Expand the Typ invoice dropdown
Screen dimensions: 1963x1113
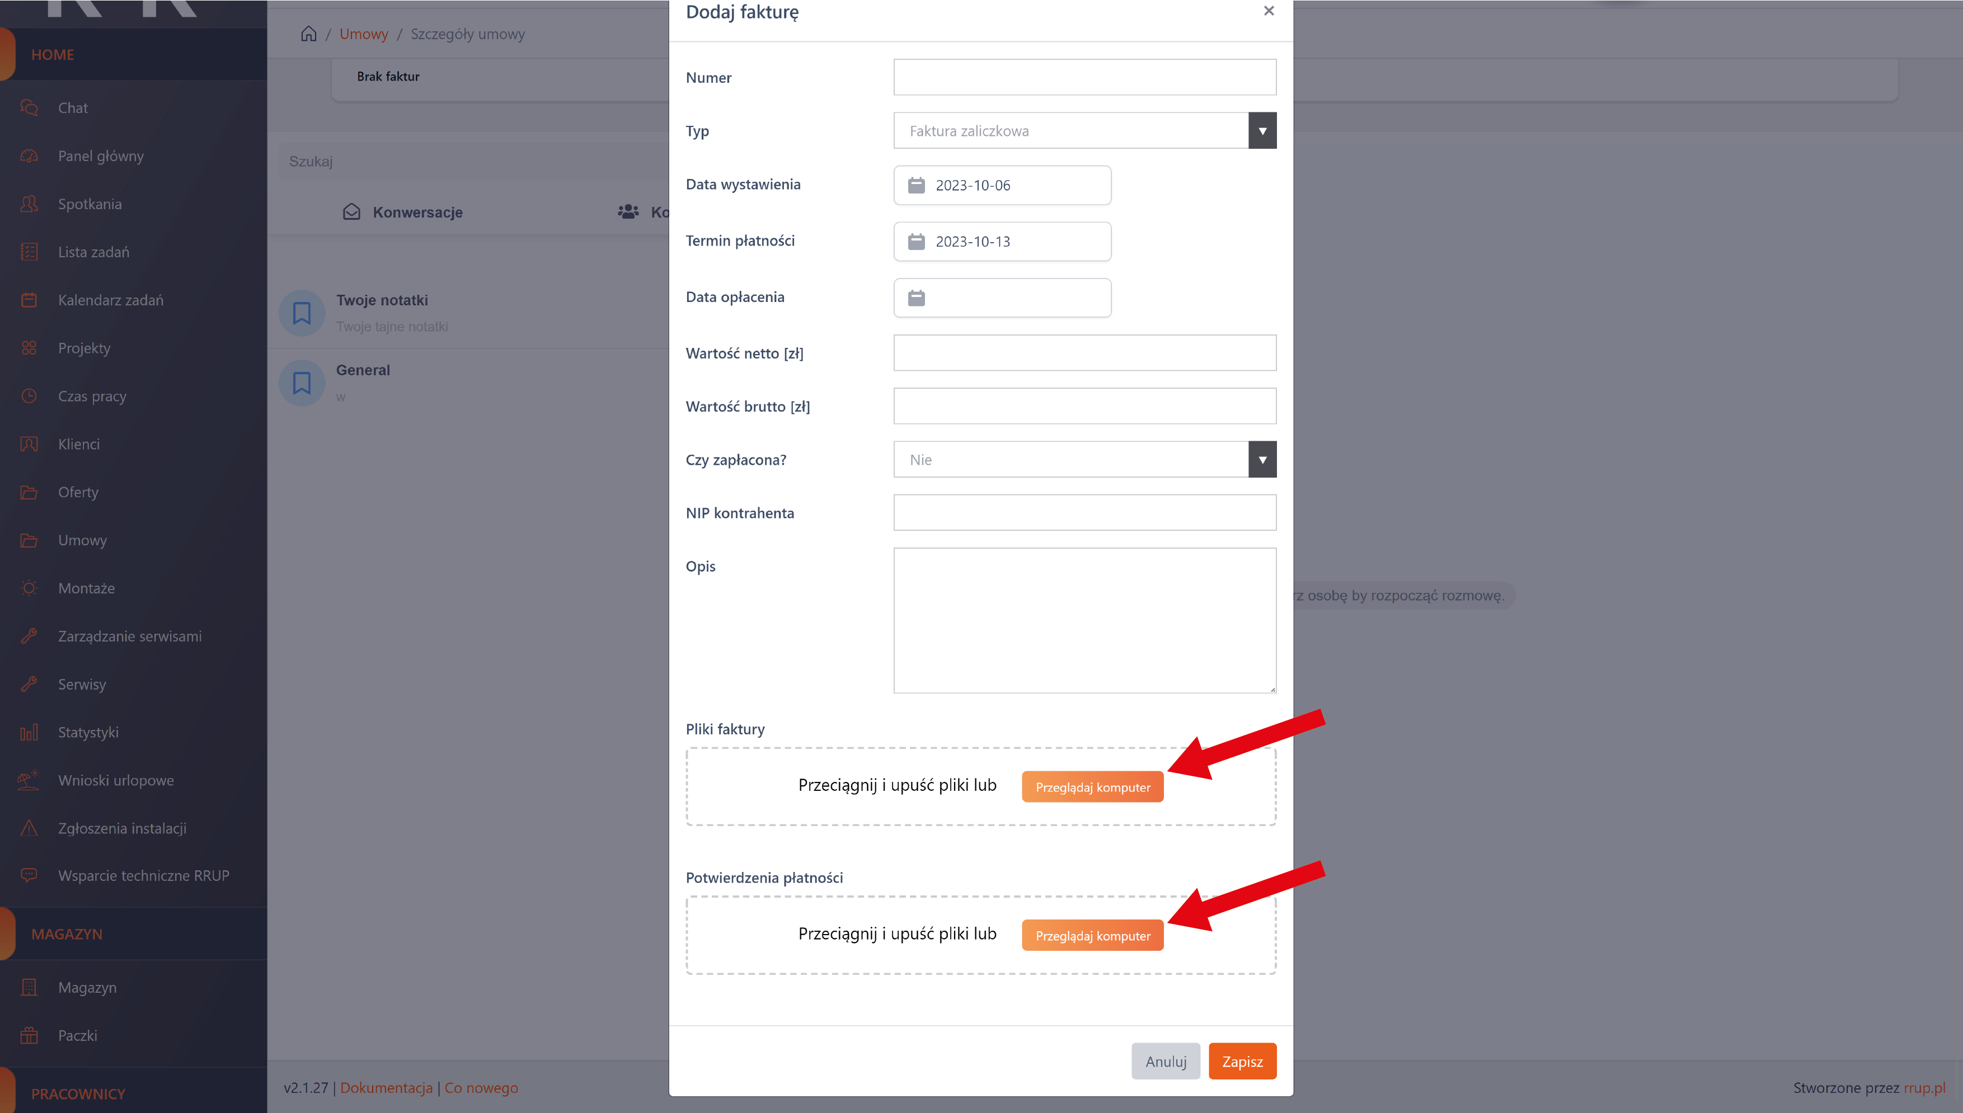(x=1262, y=131)
